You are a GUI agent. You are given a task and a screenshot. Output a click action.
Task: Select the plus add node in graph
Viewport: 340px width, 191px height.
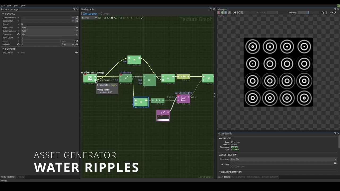coord(168,78)
